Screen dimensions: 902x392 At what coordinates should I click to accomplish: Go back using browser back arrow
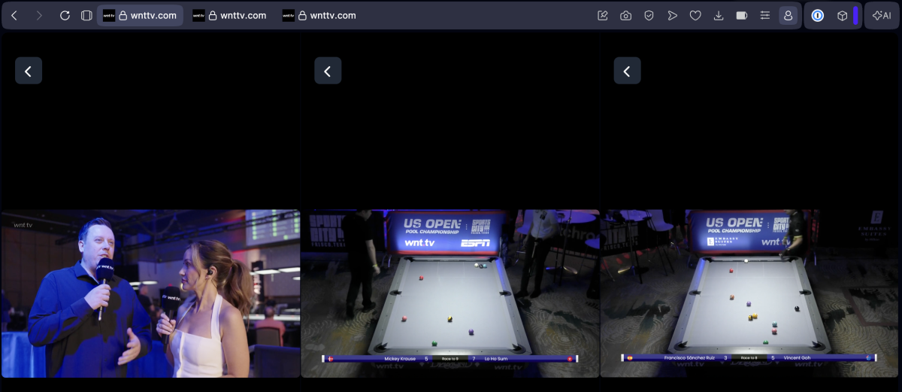click(x=14, y=15)
